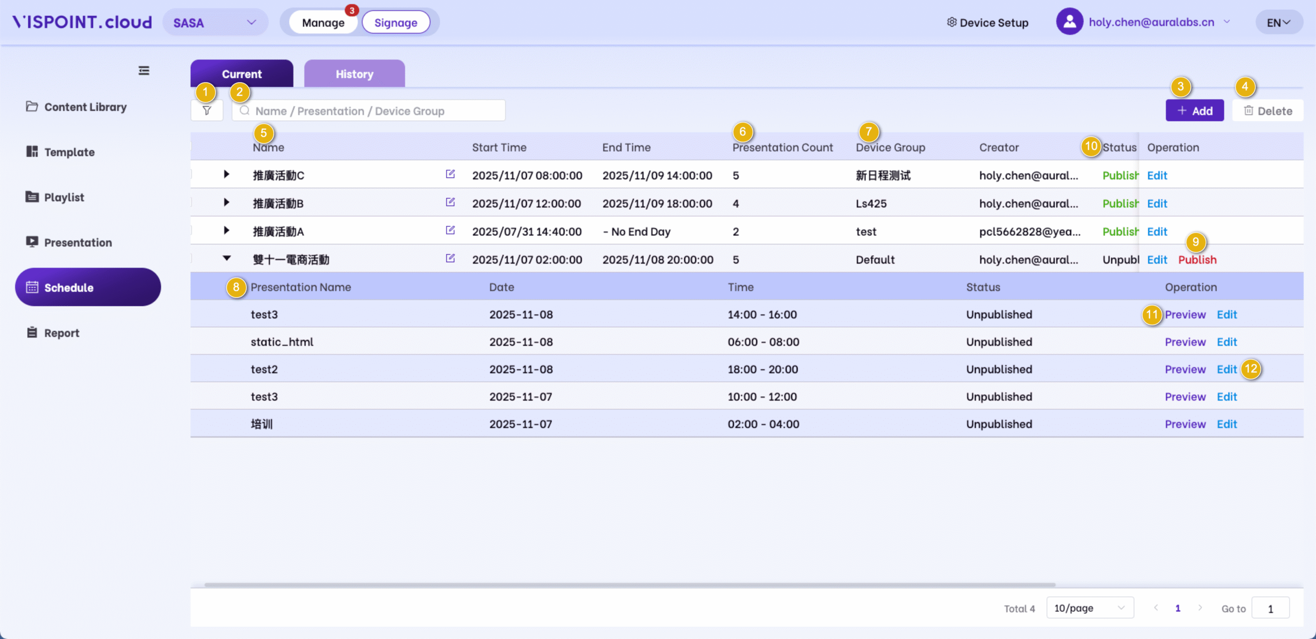Screen dimensions: 1316x639
Task: Collapse the sidebar via hamburger icon
Action: pyautogui.click(x=144, y=70)
